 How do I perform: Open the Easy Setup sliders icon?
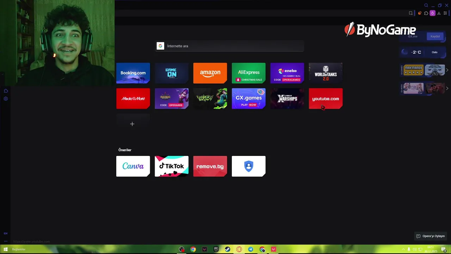pyautogui.click(x=445, y=13)
